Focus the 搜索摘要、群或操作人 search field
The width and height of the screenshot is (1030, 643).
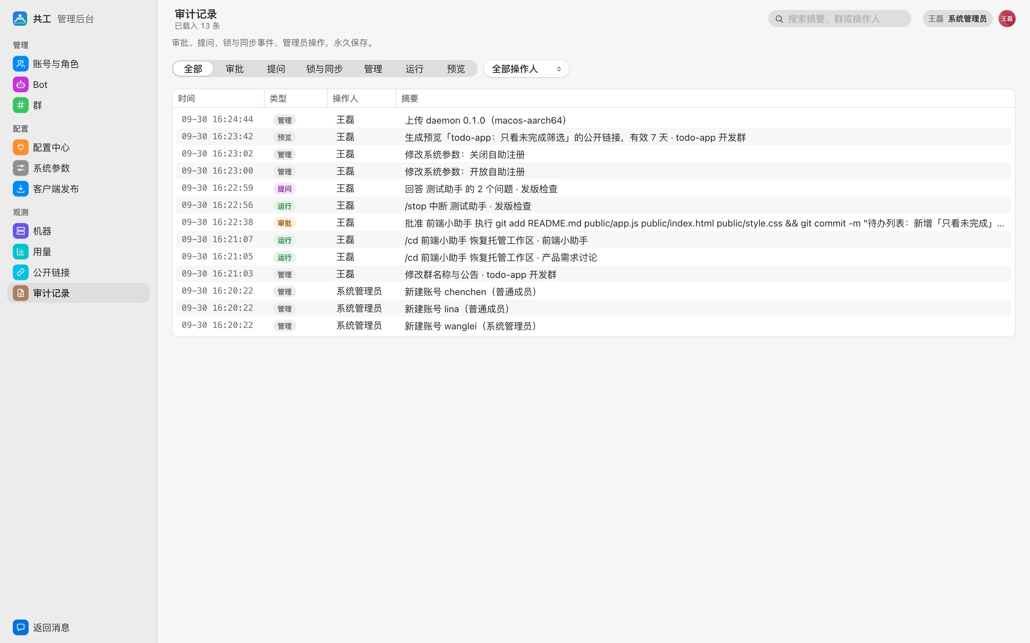839,19
